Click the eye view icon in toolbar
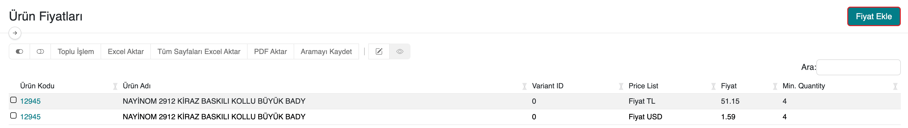This screenshot has height=128, width=908. click(x=400, y=51)
